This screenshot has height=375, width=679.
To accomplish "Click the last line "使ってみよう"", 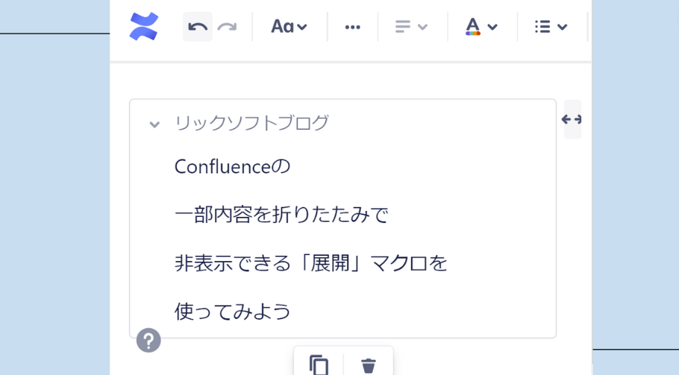I will click(232, 311).
